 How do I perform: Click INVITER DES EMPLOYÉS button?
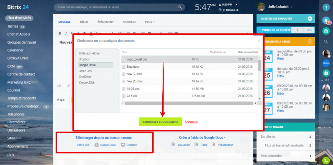point(286,19)
